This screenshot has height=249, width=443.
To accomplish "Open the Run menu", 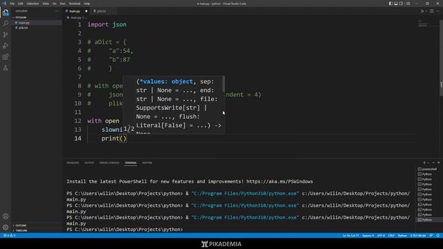I will (x=62, y=3).
